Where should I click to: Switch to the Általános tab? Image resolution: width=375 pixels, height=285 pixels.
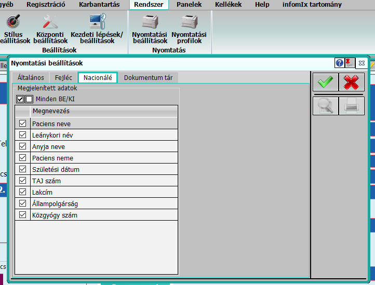[30, 77]
